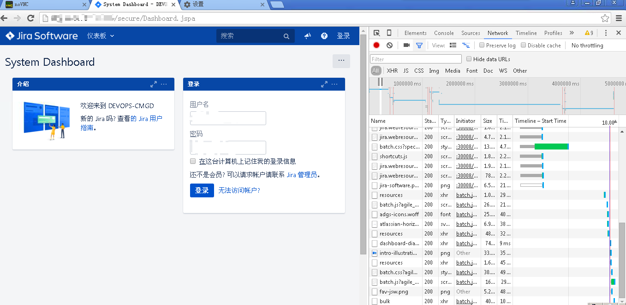The width and height of the screenshot is (626, 305).
Task: Check remember my login on this computer
Action: [193, 161]
